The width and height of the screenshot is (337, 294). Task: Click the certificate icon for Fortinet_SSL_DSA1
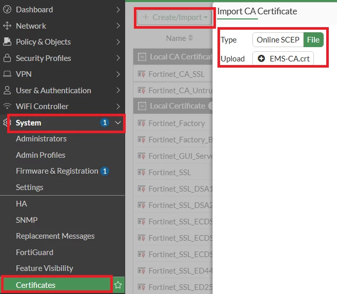coord(142,189)
